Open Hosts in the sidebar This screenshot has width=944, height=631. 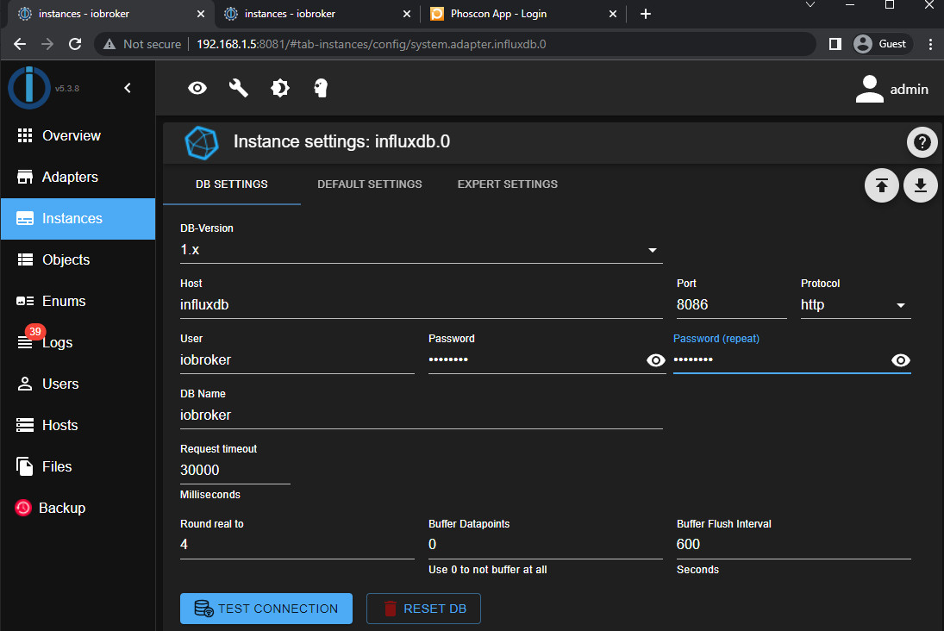[78, 425]
